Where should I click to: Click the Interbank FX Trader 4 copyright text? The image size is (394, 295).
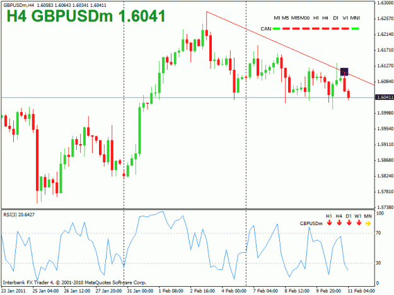coord(74,282)
